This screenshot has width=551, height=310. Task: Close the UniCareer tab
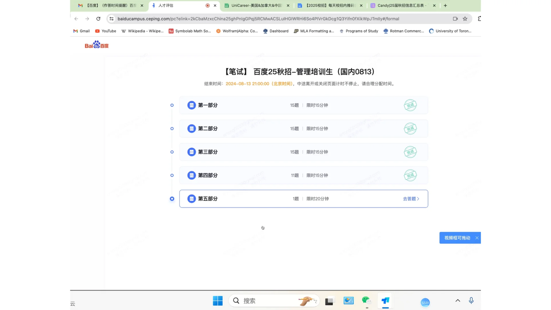click(288, 5)
